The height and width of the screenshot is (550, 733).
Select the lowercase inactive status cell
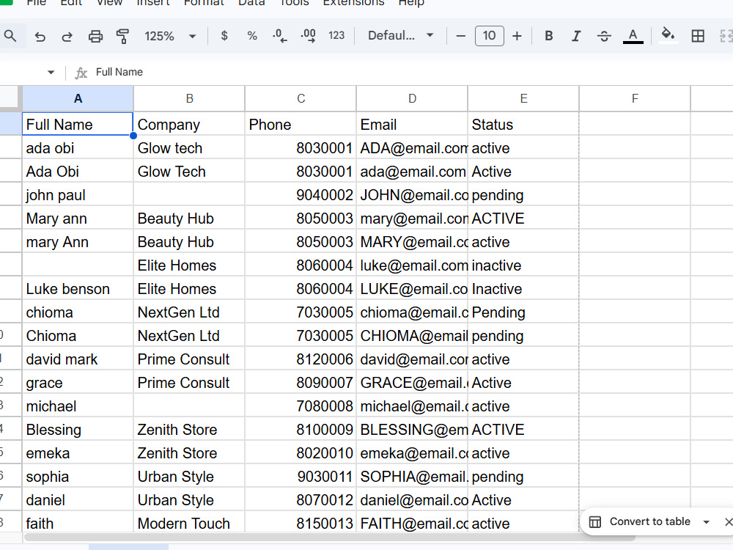click(x=523, y=265)
